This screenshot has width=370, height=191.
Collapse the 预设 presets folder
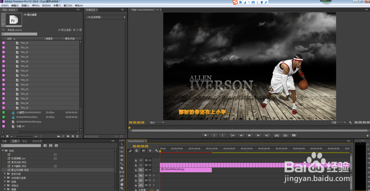pos(3,150)
